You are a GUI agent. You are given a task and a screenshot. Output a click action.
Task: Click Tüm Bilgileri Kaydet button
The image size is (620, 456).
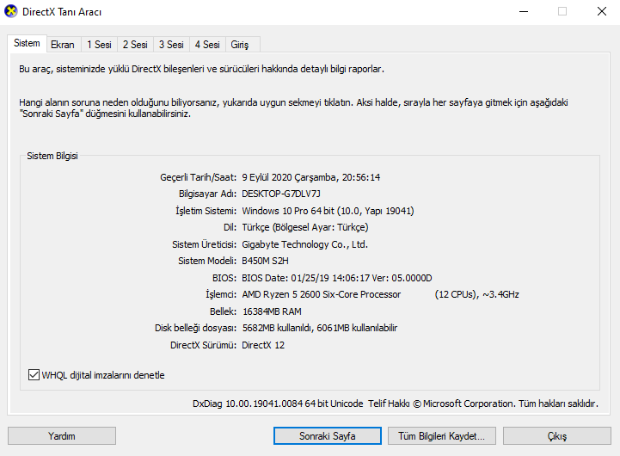tap(442, 436)
